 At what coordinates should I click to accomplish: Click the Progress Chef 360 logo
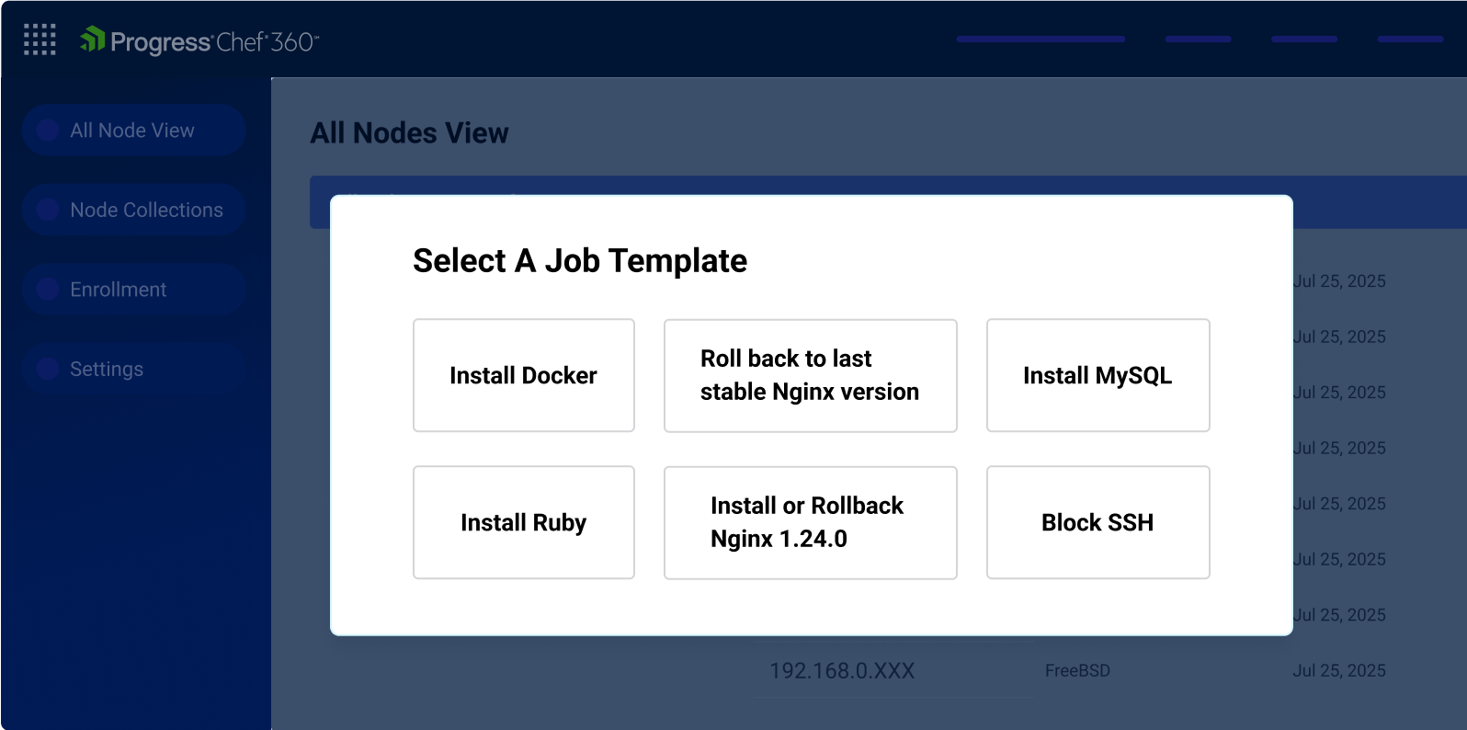coord(200,41)
